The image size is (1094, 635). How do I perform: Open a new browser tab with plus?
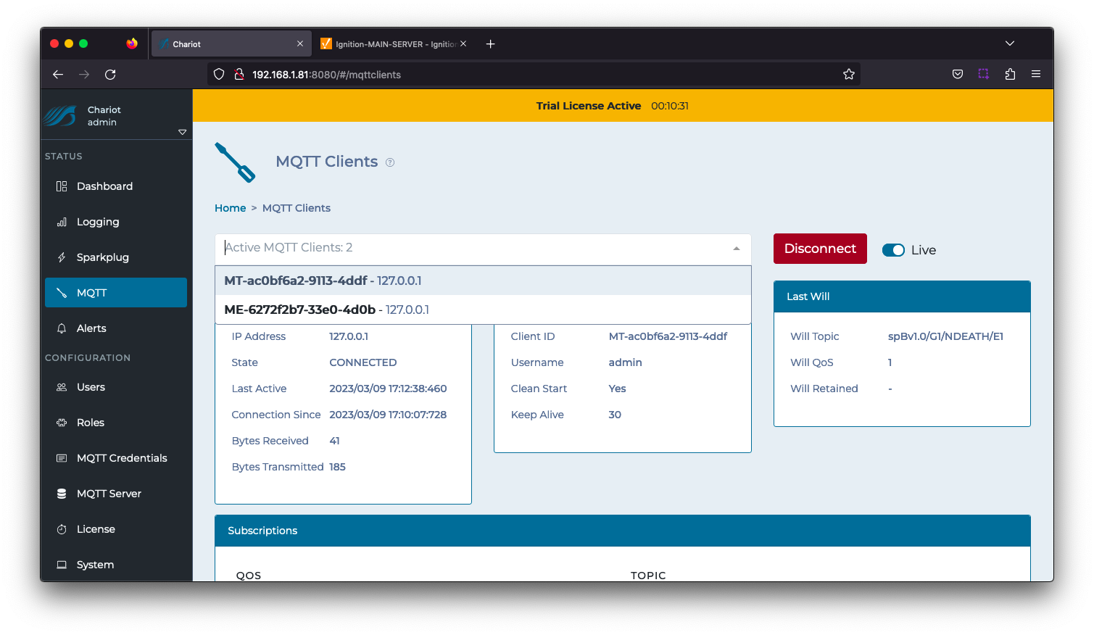(x=491, y=44)
